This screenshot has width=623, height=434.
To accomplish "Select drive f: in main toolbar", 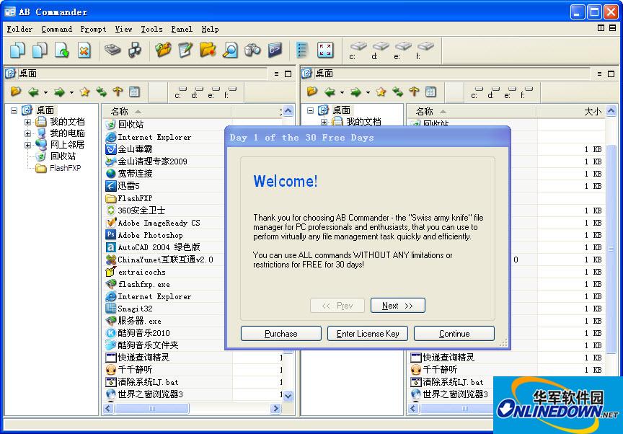I will (424, 50).
